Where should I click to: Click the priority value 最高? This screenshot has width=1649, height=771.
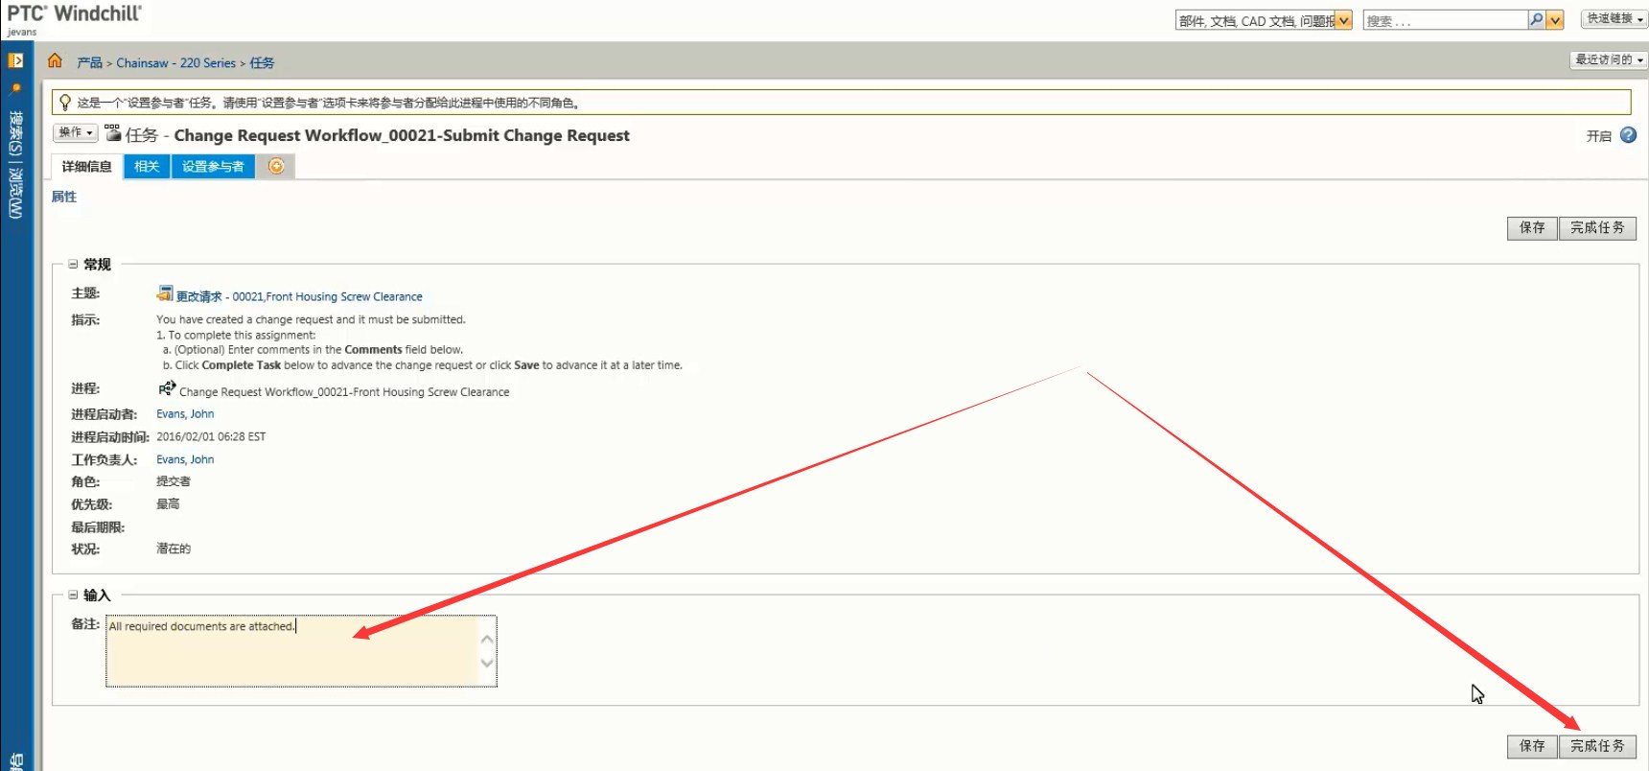168,503
